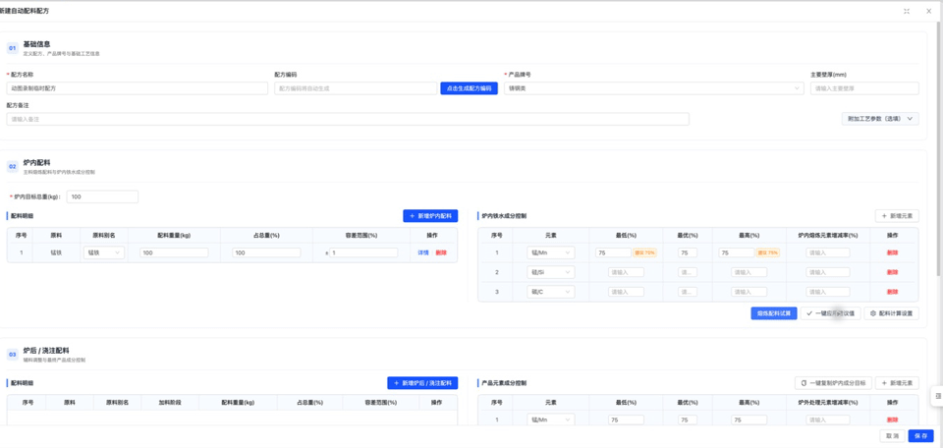Click 最优(%) field in 产品元素成分控制 锰/Mn row
The height and width of the screenshot is (448, 943).
688,420
